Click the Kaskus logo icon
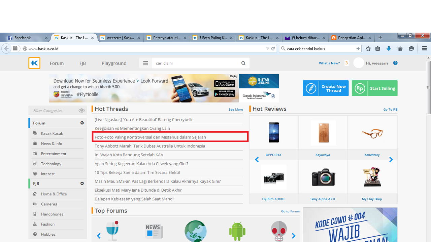Image resolution: width=431 pixels, height=242 pixels. [34, 63]
